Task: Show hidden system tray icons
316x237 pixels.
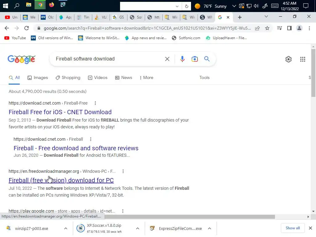Action: pos(234,6)
